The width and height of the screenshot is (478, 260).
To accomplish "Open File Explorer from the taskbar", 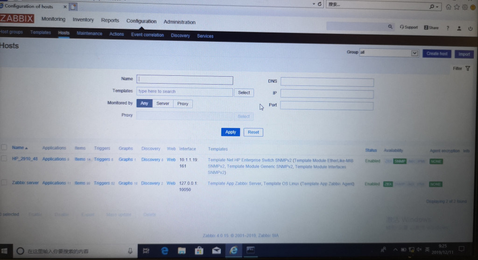I will pyautogui.click(x=182, y=251).
